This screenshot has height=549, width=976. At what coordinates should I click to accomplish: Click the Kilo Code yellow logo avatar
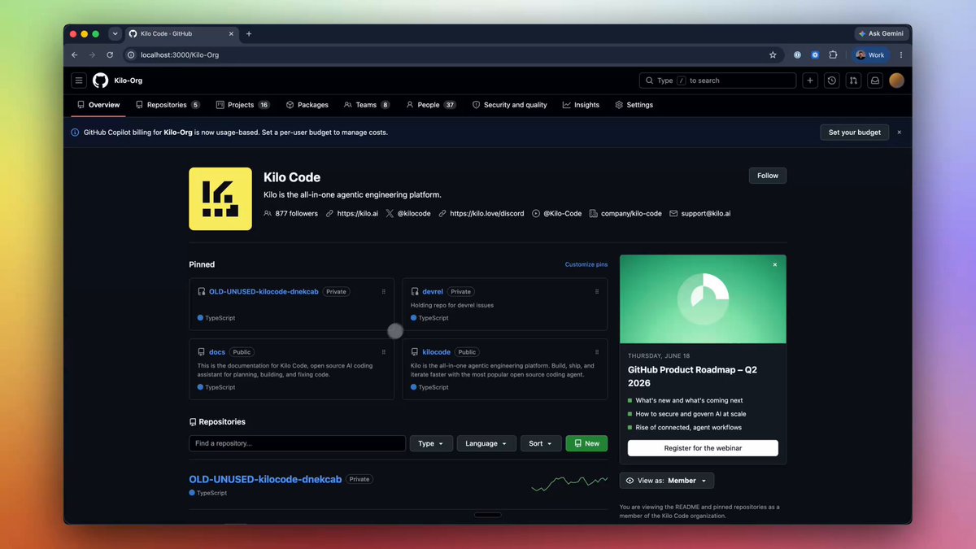tap(220, 199)
